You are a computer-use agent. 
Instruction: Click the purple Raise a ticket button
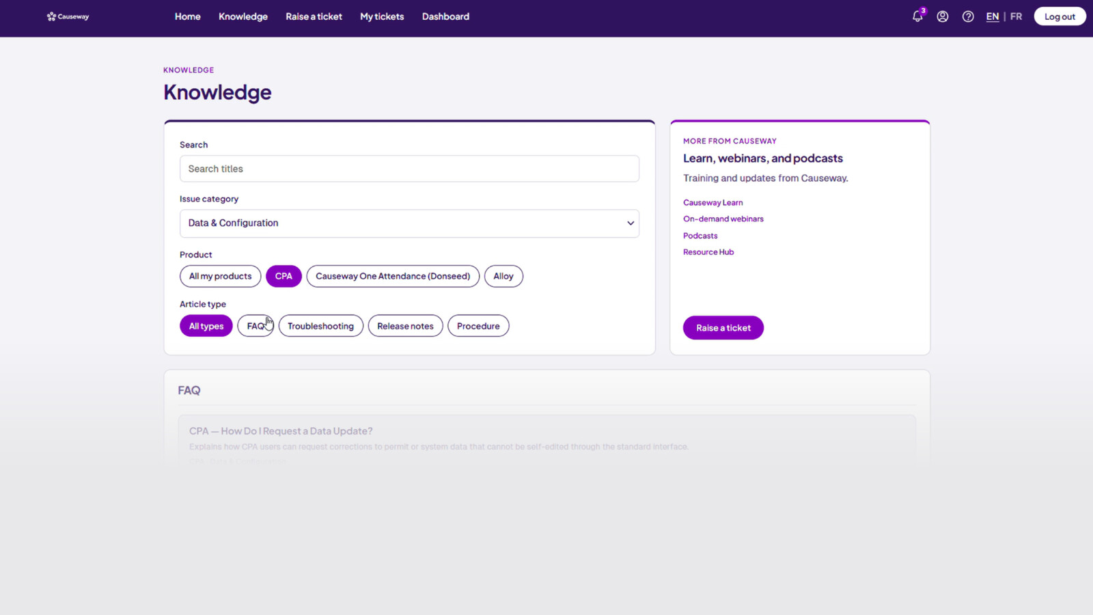723,328
